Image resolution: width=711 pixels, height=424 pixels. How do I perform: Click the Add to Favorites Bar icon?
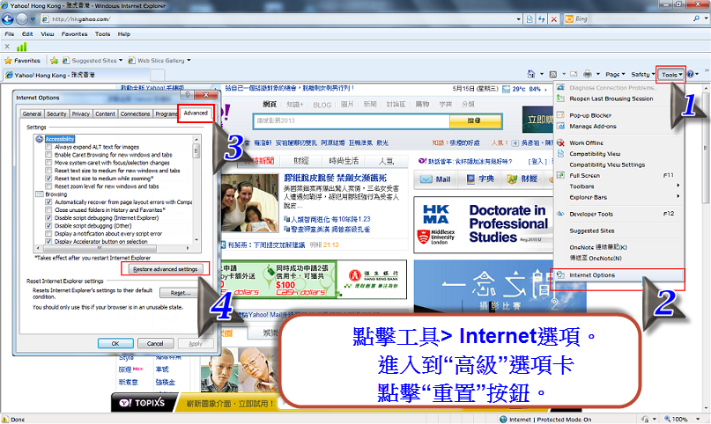tap(55, 60)
